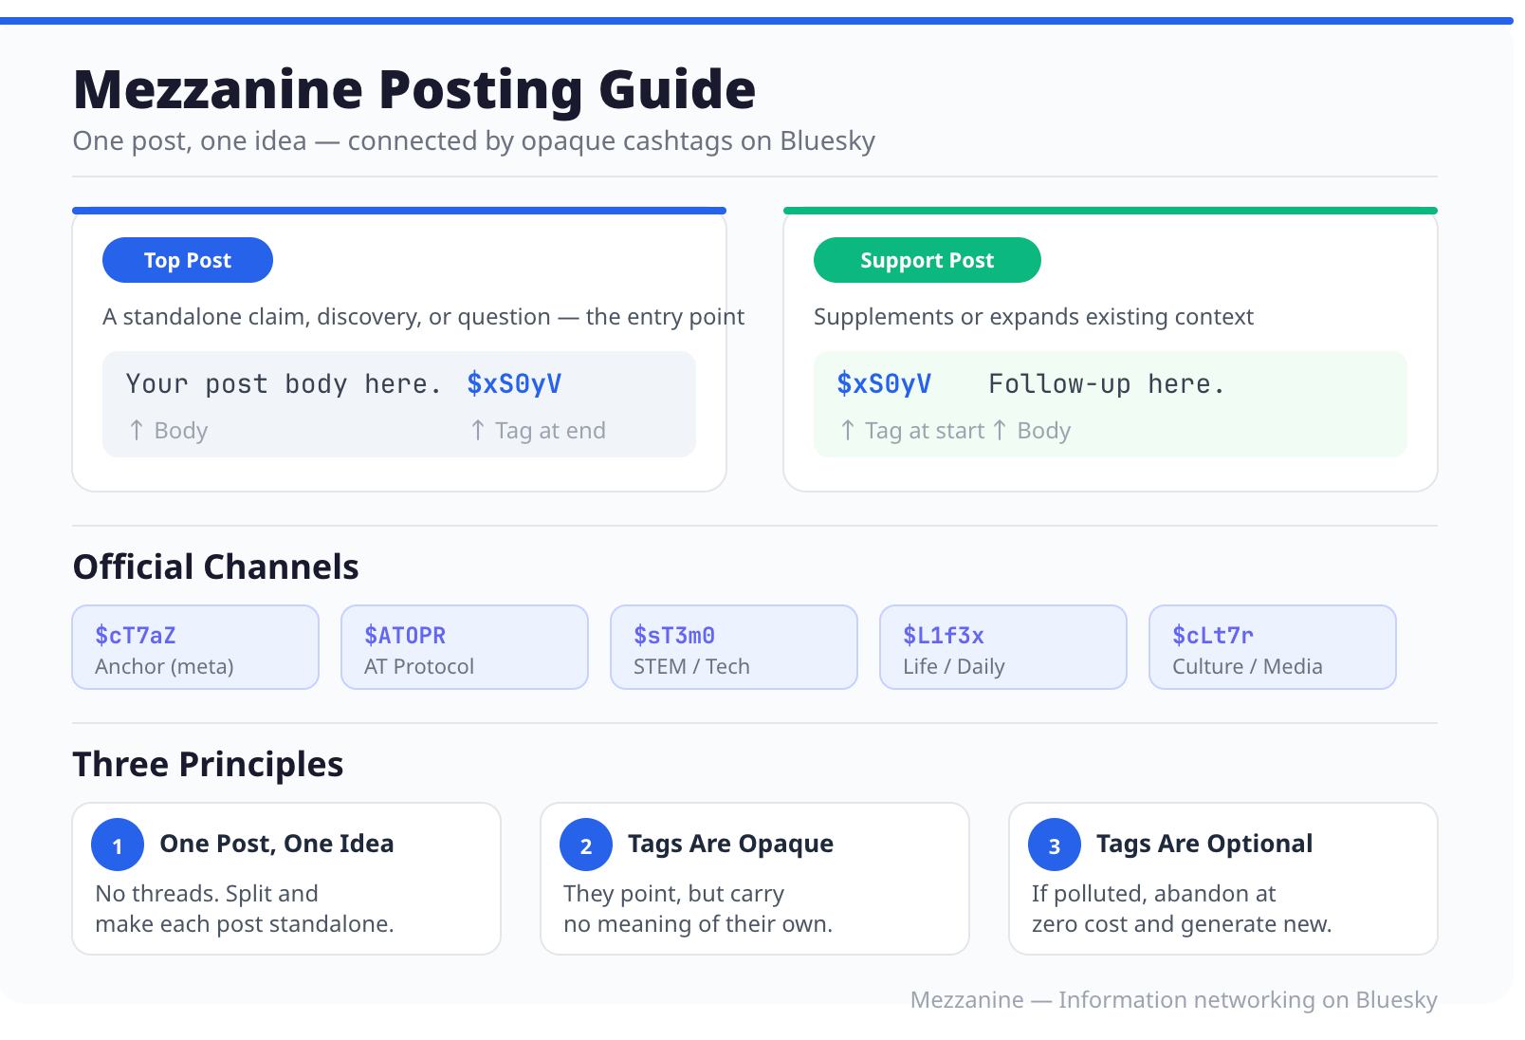Viewport: 1525px width, 1040px height.
Task: Click the Tags Are Optional heading
Action: pyautogui.click(x=1203, y=844)
